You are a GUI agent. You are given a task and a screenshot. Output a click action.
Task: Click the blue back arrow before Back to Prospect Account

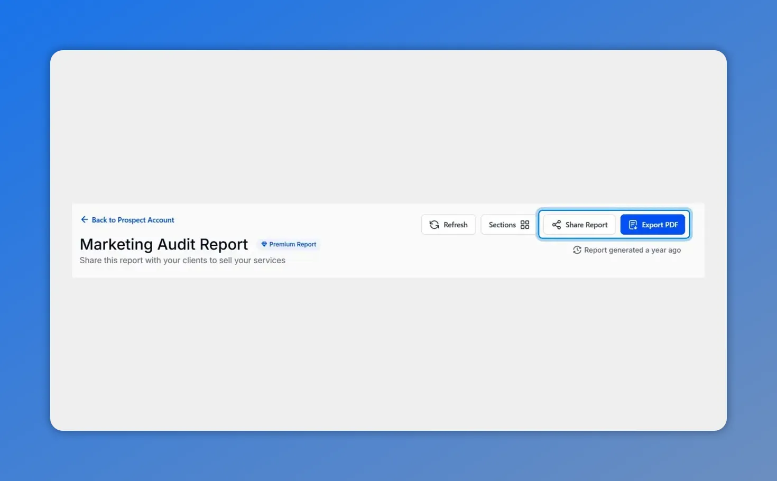pos(84,219)
